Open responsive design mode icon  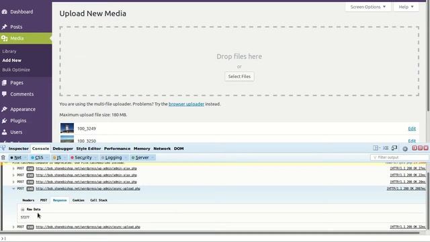coord(394,148)
